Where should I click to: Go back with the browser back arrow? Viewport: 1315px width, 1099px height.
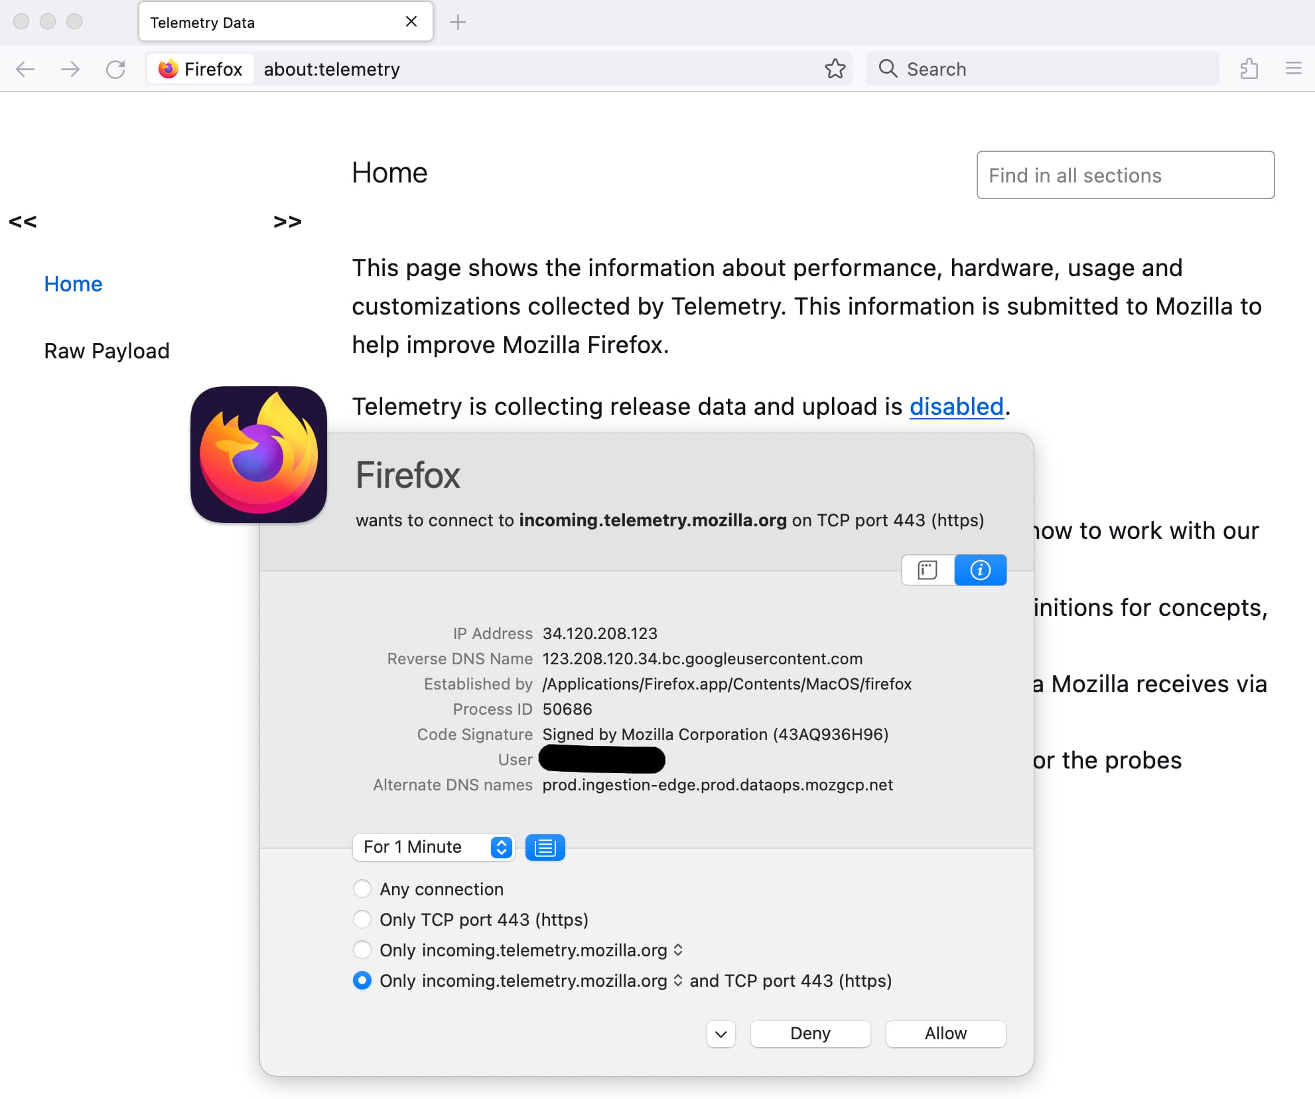(x=25, y=69)
